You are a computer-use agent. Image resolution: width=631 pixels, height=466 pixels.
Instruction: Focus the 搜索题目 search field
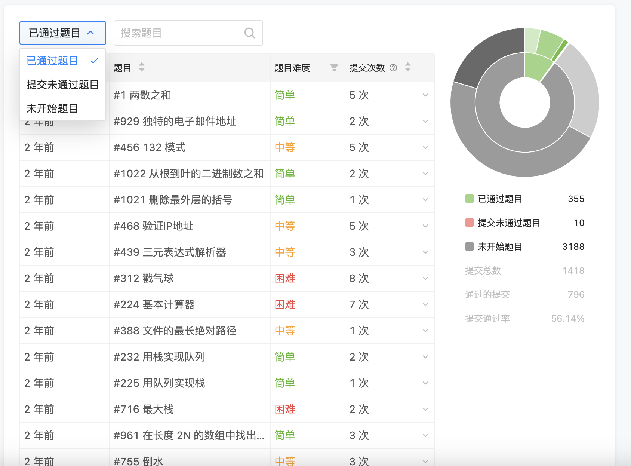pyautogui.click(x=188, y=33)
